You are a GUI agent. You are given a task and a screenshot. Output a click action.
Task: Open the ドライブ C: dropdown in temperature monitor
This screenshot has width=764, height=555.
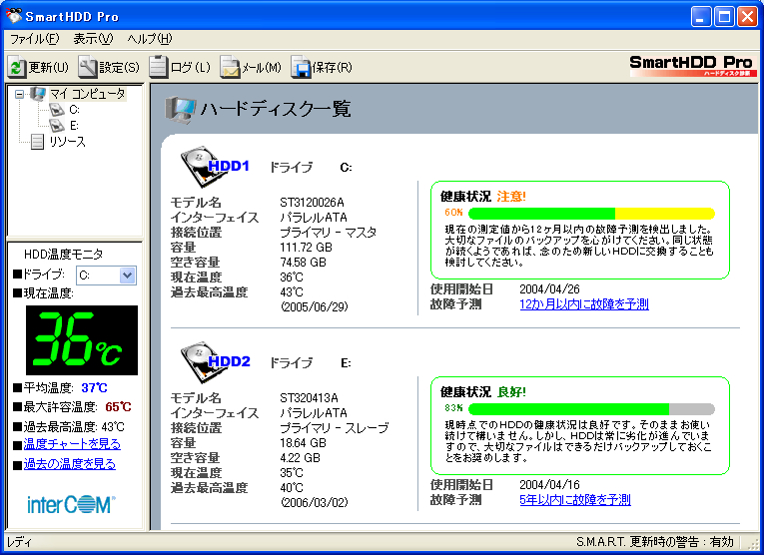(x=127, y=276)
